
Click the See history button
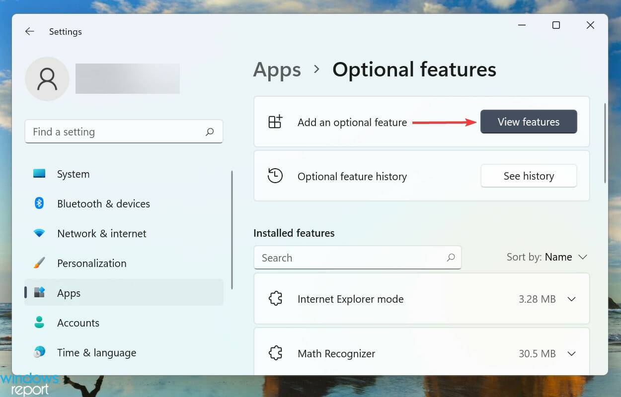[528, 176]
